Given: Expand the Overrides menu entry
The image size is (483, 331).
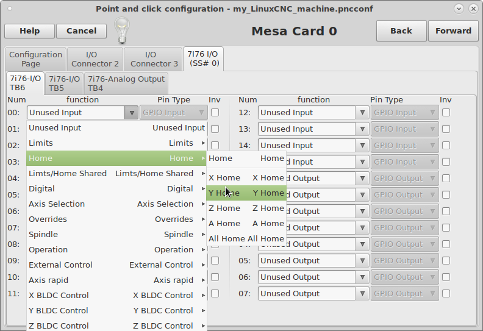Looking at the screenshot, I should click(116, 219).
